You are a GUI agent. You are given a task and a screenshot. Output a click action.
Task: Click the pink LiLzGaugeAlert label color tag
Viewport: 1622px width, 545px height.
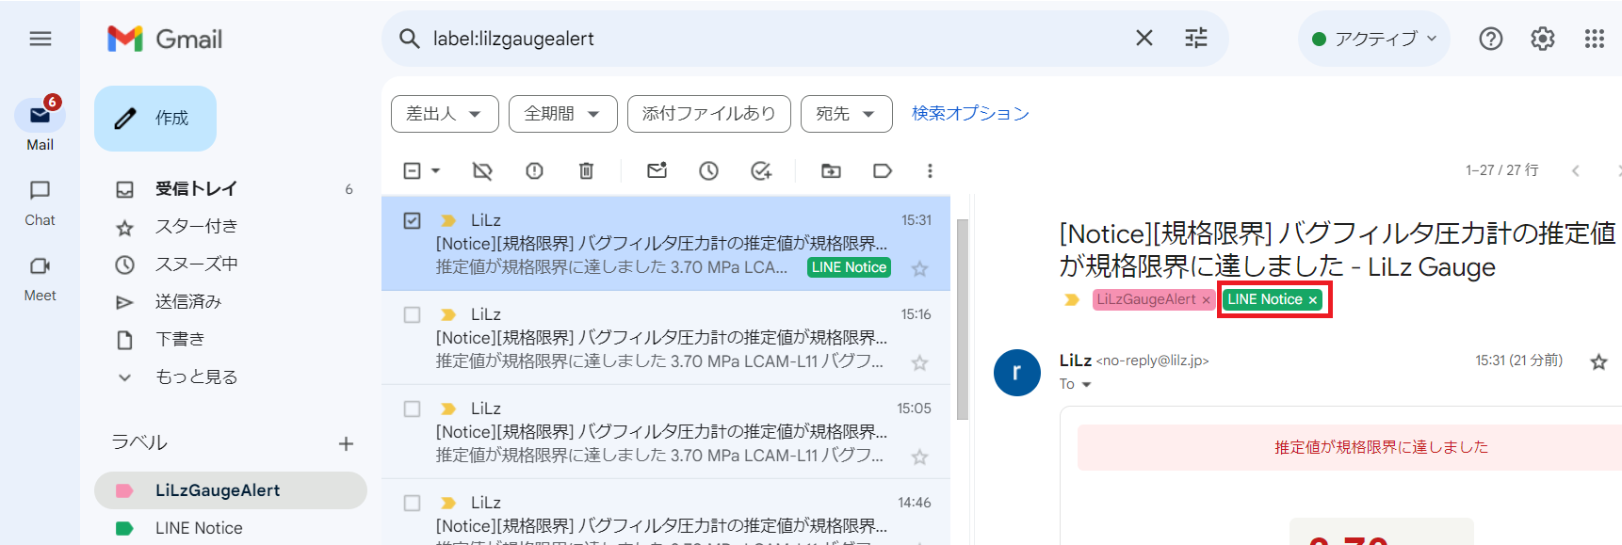point(124,490)
